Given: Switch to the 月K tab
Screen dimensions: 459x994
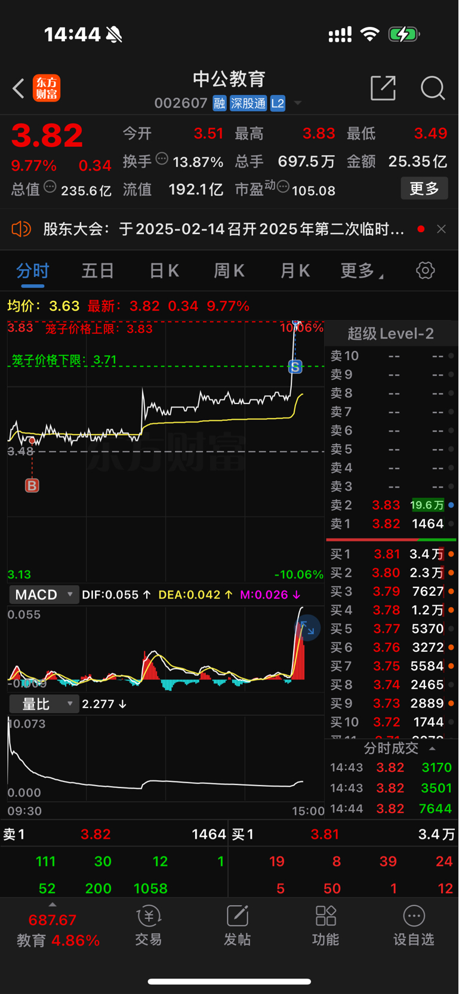Looking at the screenshot, I should (x=295, y=271).
